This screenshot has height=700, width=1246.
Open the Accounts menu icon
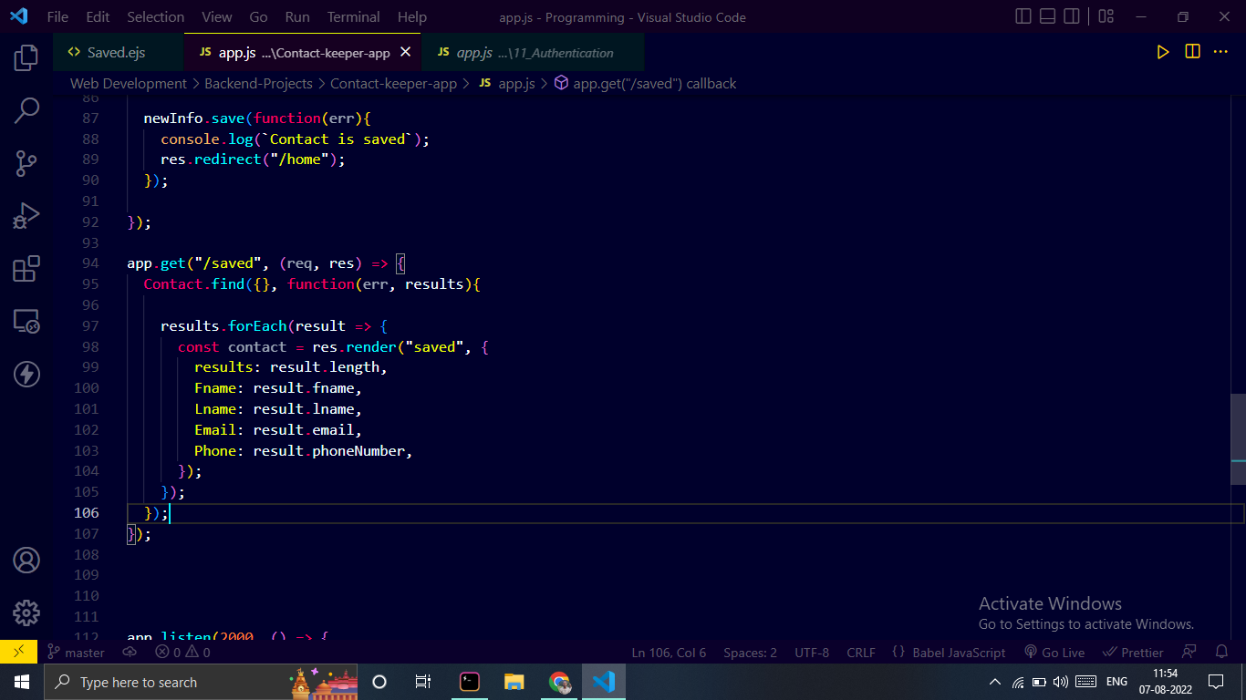[26, 560]
